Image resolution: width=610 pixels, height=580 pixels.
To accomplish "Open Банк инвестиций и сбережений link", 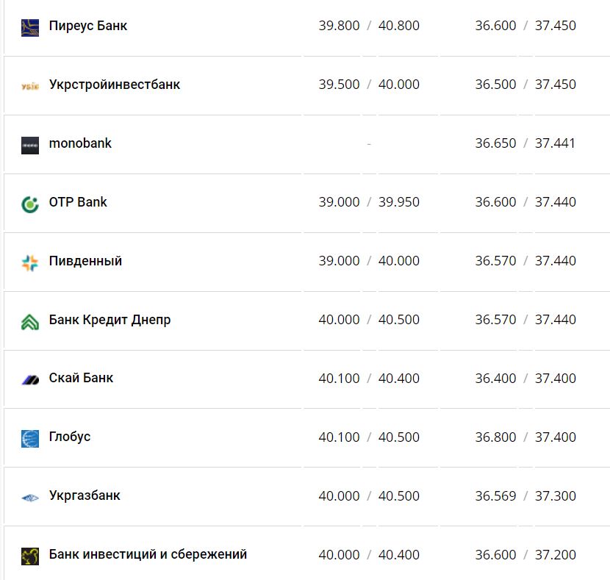I will 148,554.
